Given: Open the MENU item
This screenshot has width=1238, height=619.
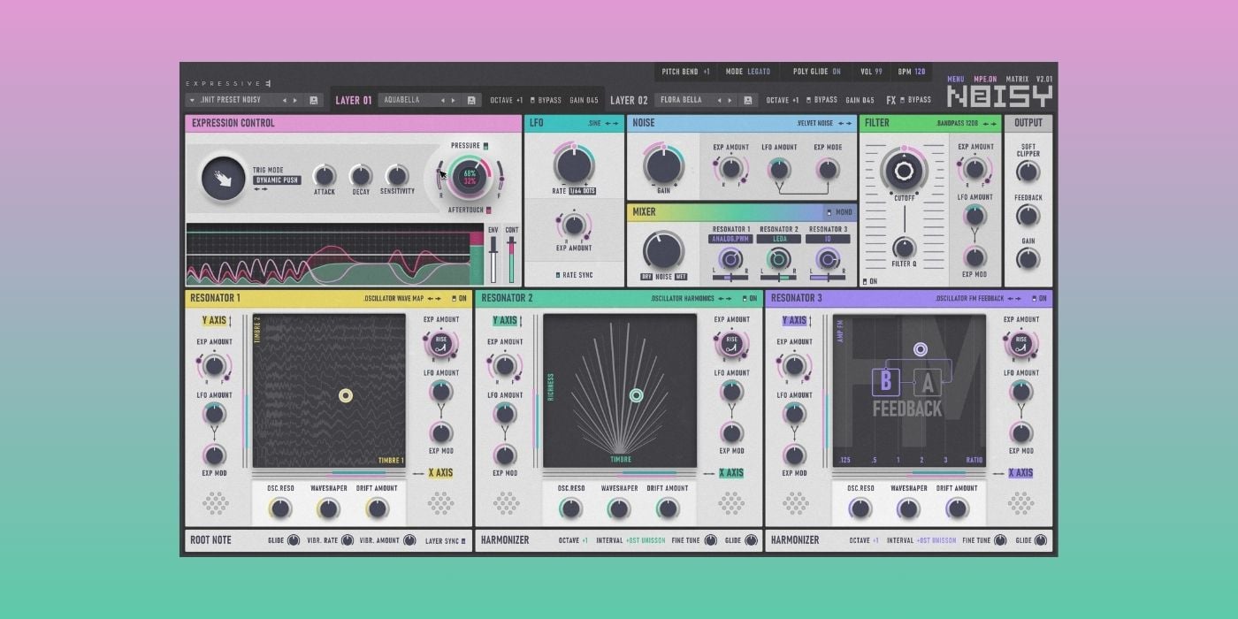Looking at the screenshot, I should click(956, 80).
